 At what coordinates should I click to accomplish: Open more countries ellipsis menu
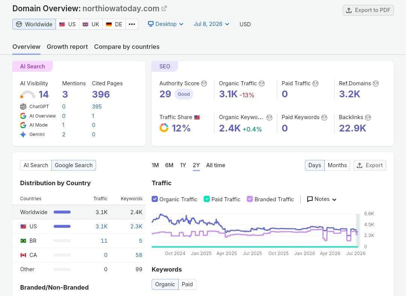(132, 24)
